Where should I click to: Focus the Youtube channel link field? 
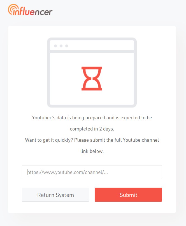point(92,172)
